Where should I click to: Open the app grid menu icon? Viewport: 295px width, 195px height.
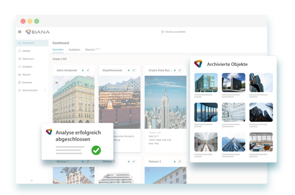(20, 32)
